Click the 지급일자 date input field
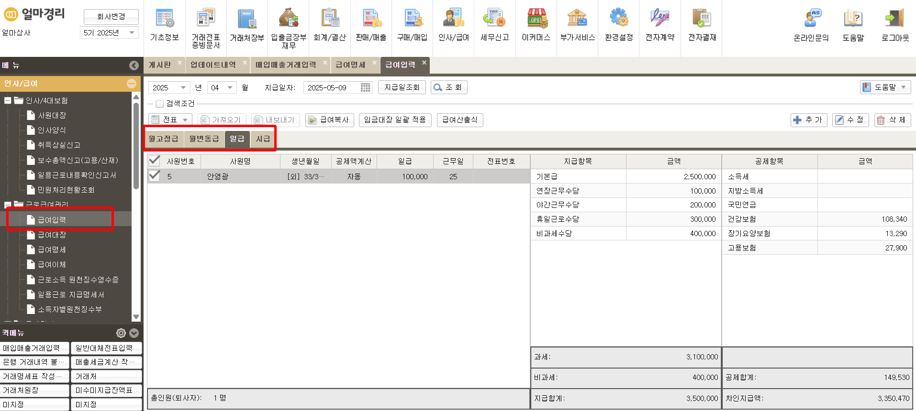 tap(331, 87)
